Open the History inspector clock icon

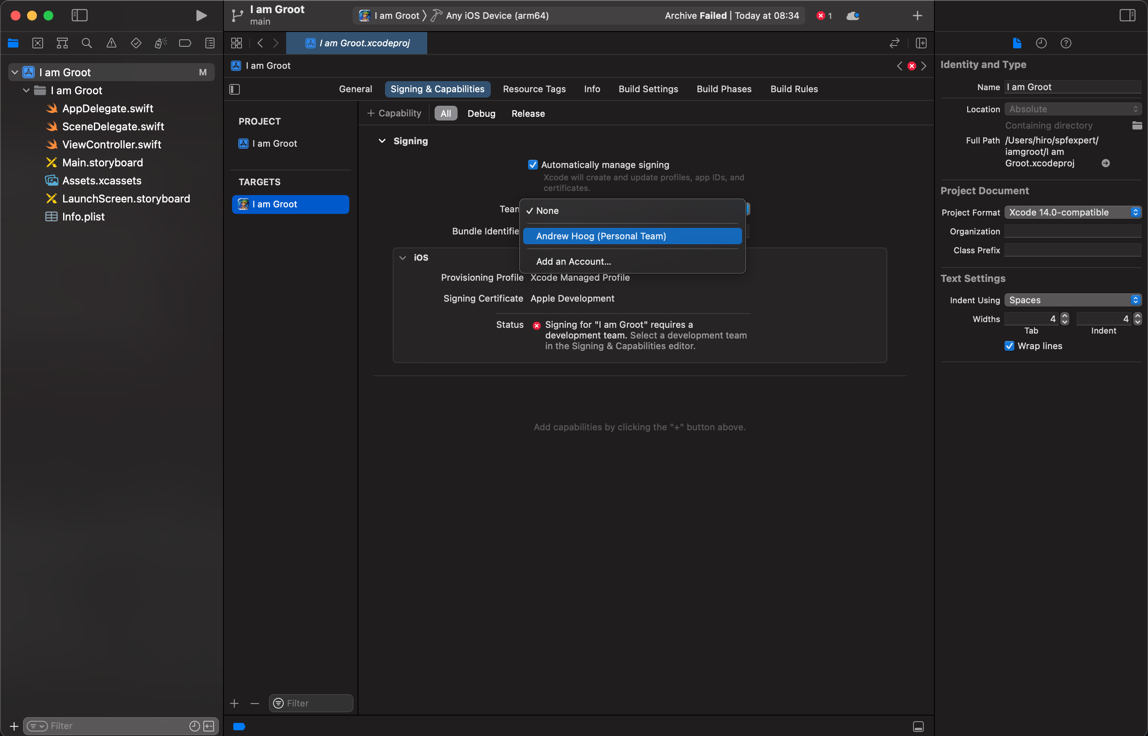pos(1041,43)
